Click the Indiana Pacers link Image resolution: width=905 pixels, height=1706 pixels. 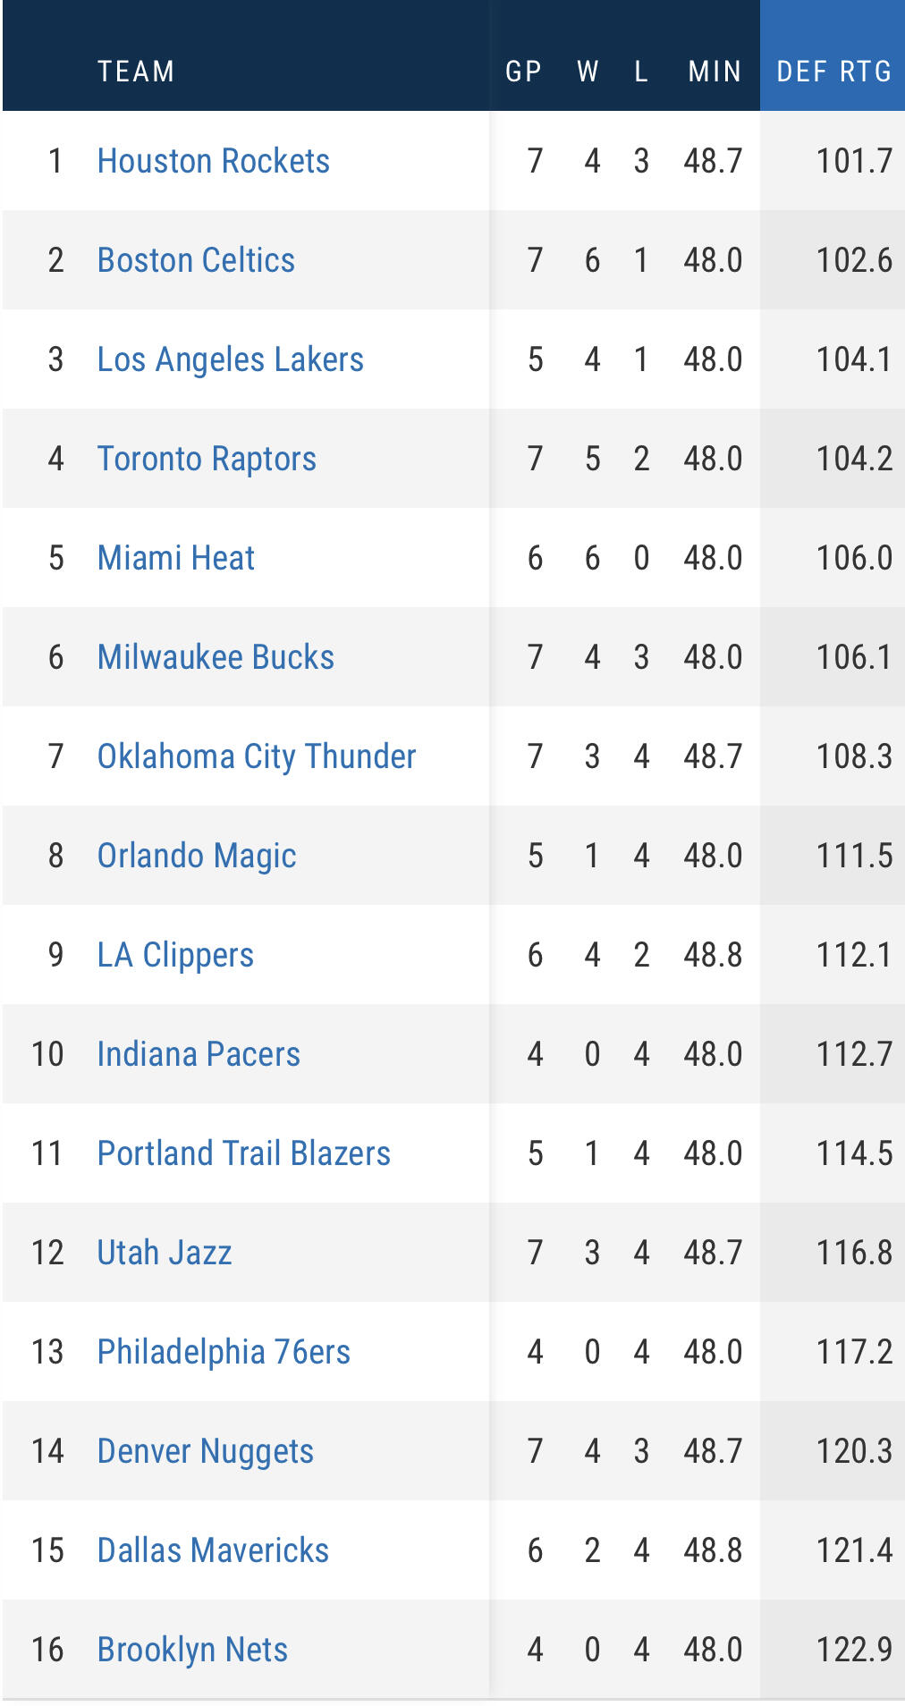[199, 1054]
